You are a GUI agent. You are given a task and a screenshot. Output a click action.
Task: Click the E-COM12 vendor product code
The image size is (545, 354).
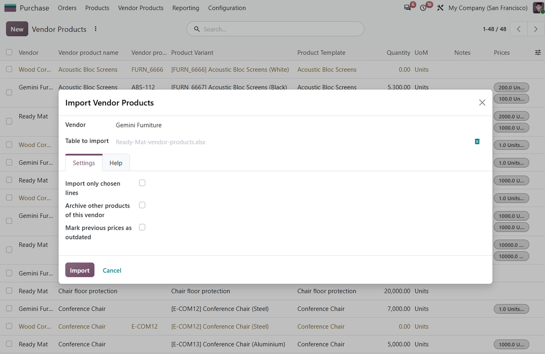pos(144,326)
